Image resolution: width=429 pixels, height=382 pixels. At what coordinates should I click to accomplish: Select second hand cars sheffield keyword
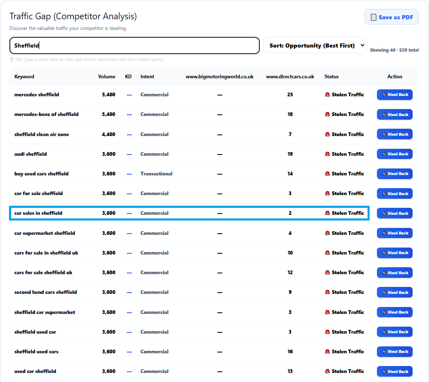(x=46, y=292)
